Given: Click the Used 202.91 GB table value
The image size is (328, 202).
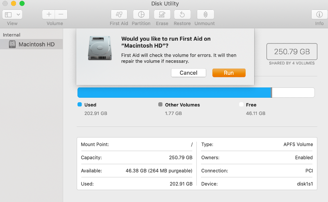Looking at the screenshot, I should 181,184.
